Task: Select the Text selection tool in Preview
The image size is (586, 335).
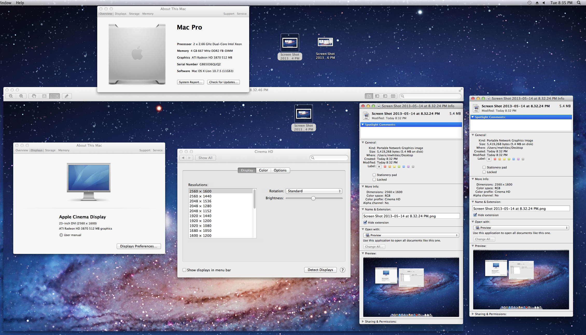Action: click(44, 96)
